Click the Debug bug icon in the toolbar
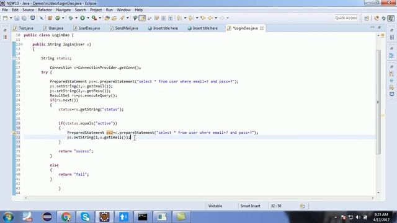The width and height of the screenshot is (397, 223). pos(71,18)
